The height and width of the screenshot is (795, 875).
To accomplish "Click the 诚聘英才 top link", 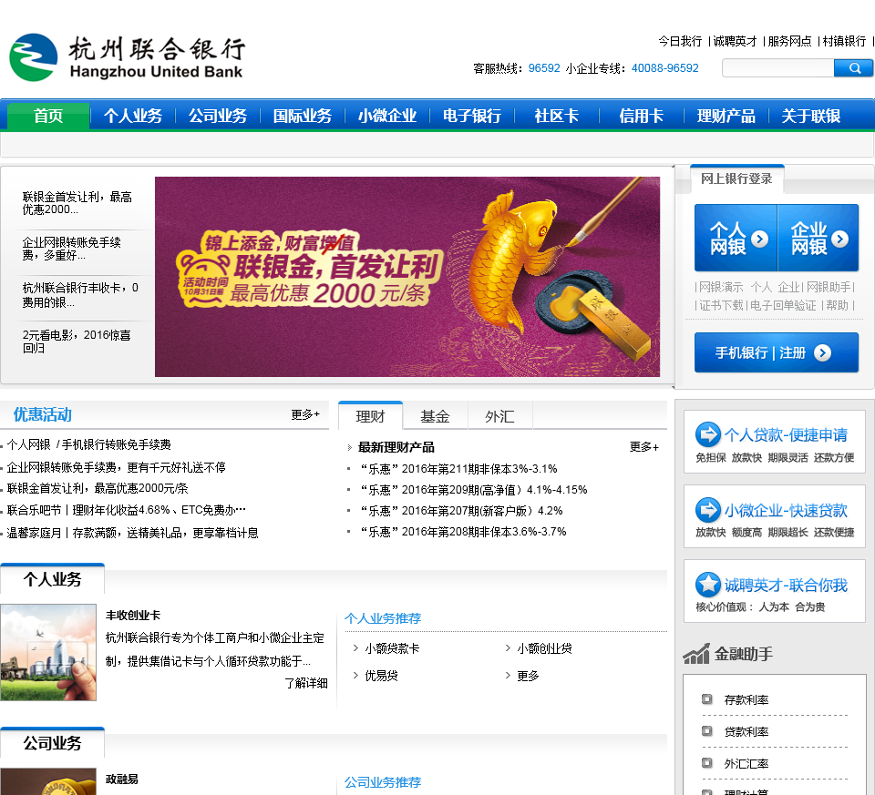I will [735, 41].
